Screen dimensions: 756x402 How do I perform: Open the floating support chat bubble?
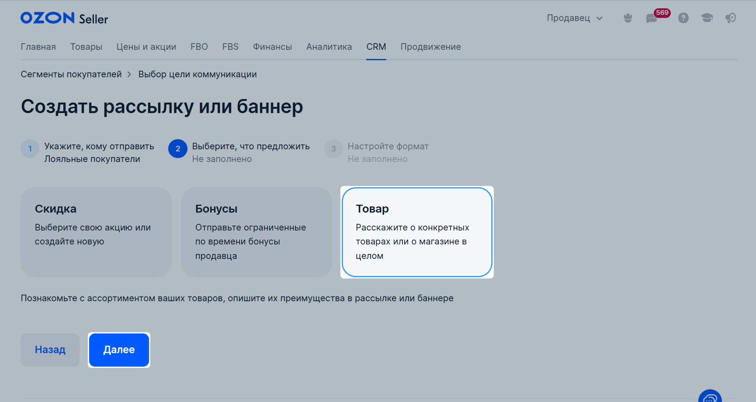[x=710, y=397]
